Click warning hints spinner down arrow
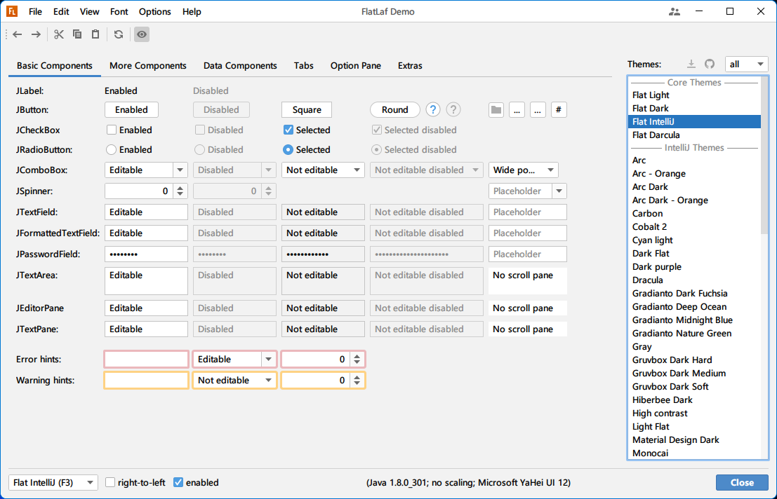This screenshot has height=499, width=777. tap(357, 384)
